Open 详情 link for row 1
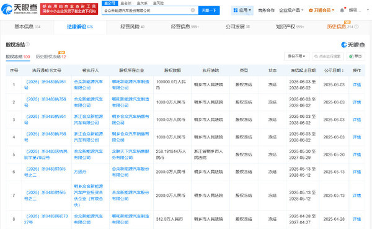 pos(356,85)
